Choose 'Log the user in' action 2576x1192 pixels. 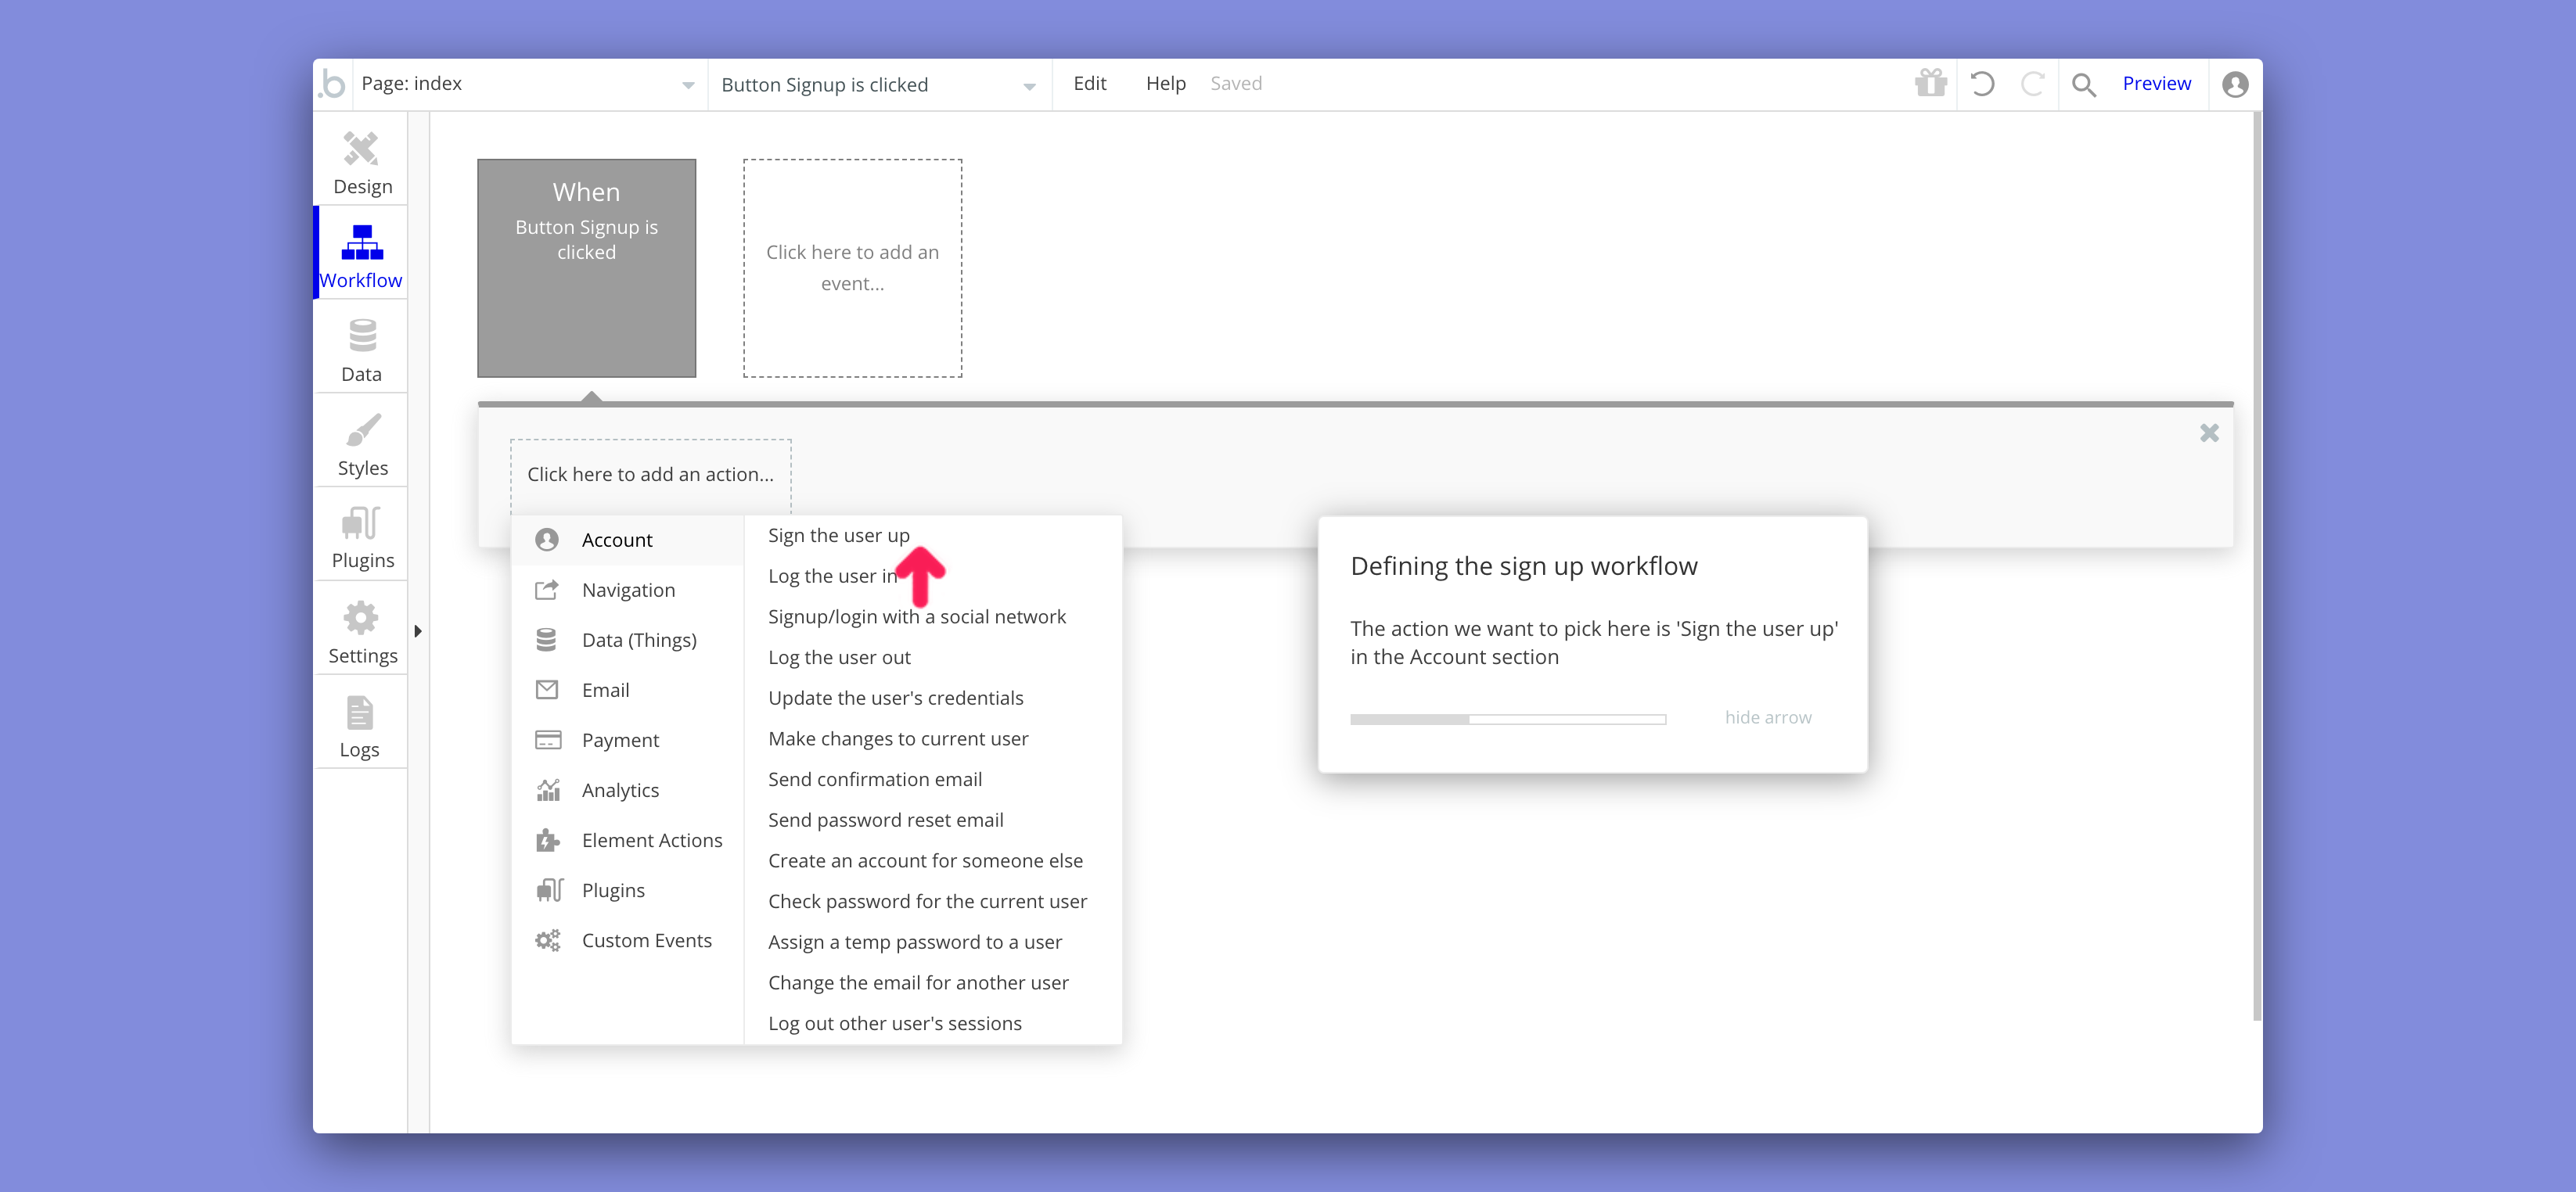832,576
